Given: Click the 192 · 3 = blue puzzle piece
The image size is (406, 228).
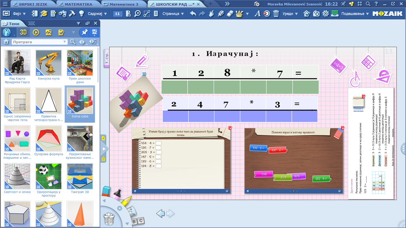Looking at the screenshot, I should click(x=259, y=148).
